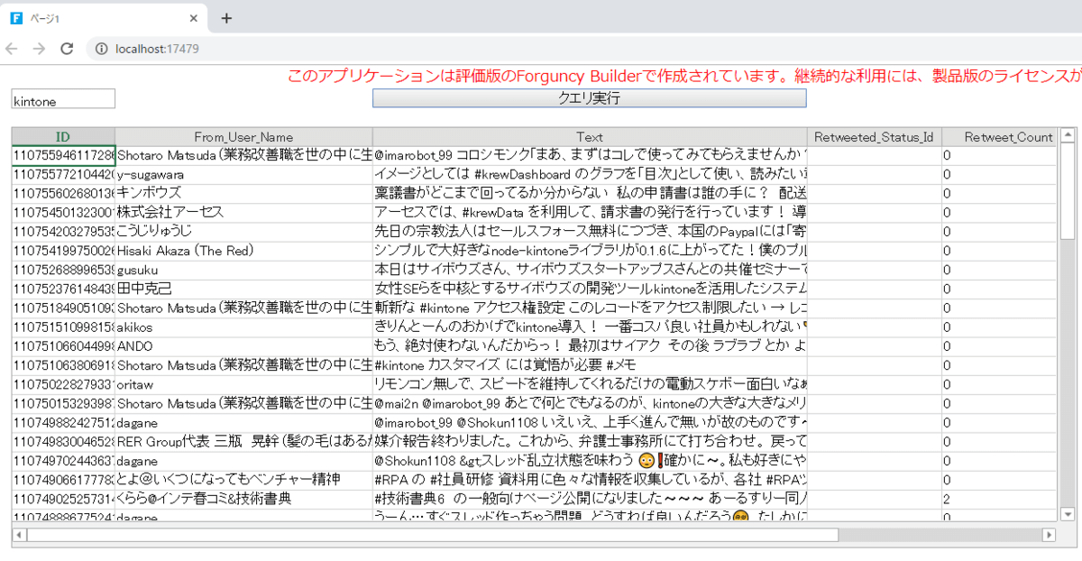Select the 田中克己 user name cell
Viewport: 1082px width, 561px height.
coord(244,289)
